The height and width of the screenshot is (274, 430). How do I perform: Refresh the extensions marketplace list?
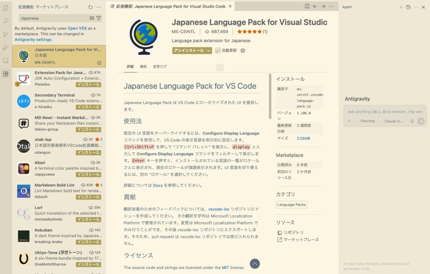(x=91, y=7)
